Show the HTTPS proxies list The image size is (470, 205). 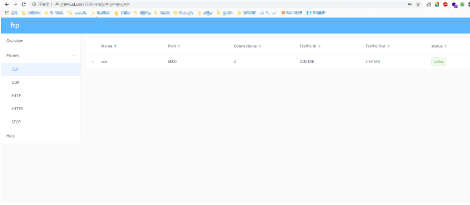point(18,109)
